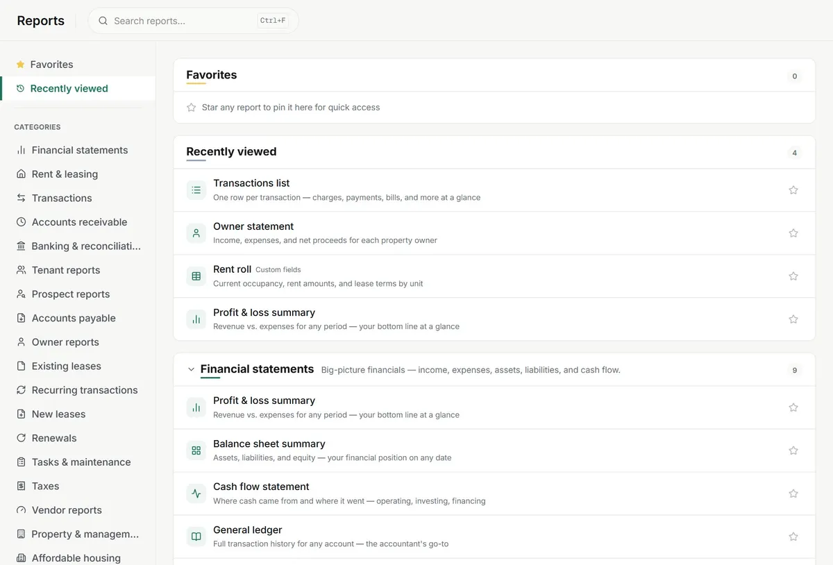The width and height of the screenshot is (833, 565).
Task: Click the Property & management building icon
Action: click(21, 534)
